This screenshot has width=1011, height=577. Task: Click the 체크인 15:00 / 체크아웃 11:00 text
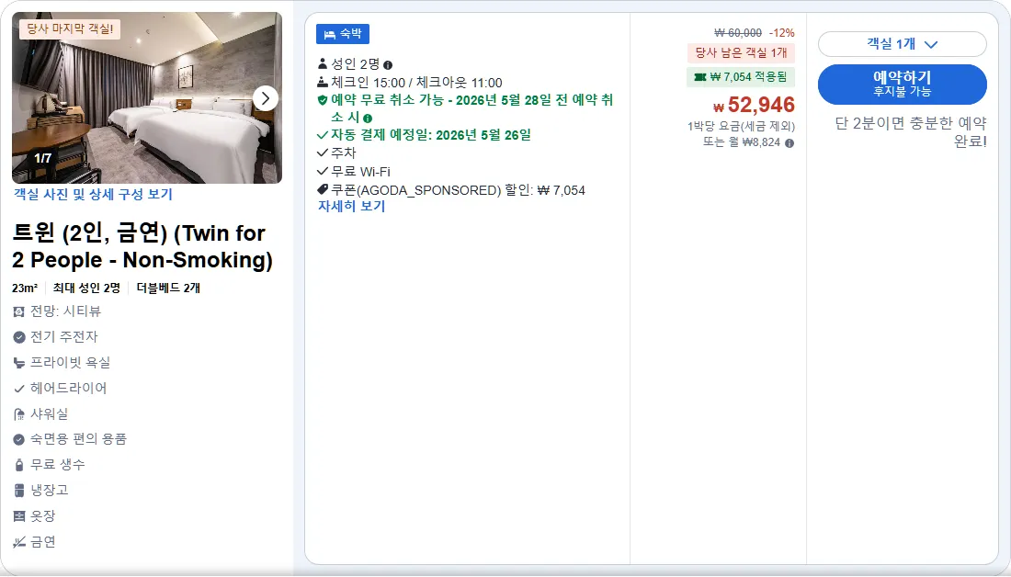pos(415,83)
